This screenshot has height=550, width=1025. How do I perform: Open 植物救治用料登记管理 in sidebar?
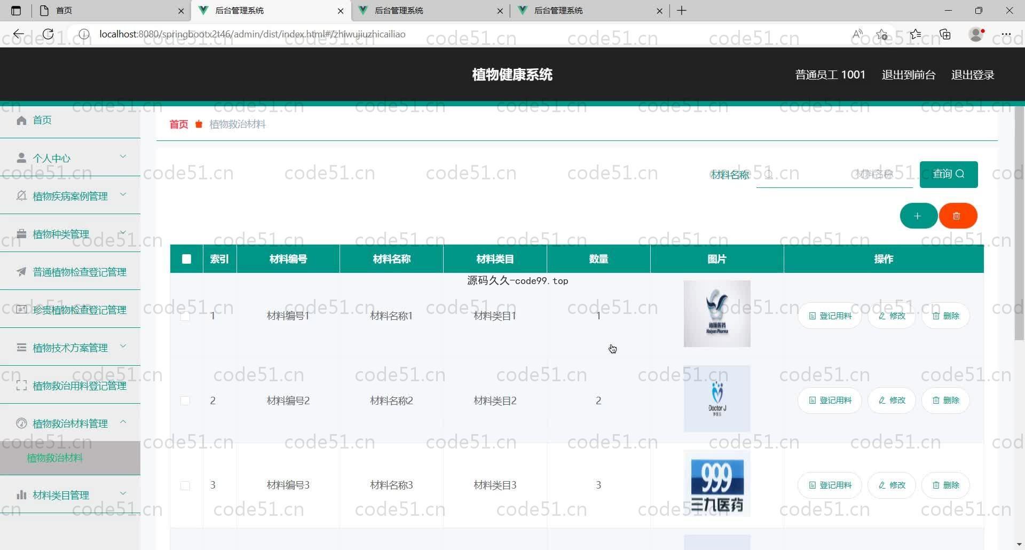70,386
